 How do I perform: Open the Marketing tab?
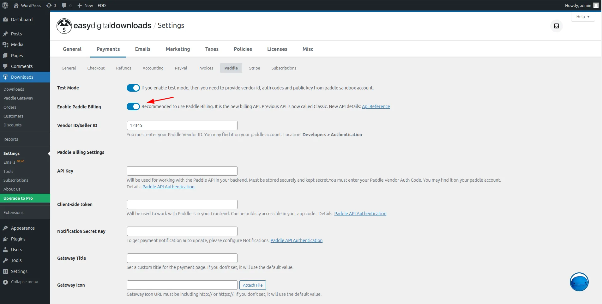[178, 49]
